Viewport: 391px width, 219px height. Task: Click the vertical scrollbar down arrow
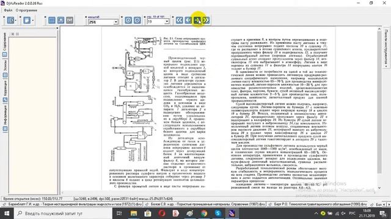coord(379,188)
